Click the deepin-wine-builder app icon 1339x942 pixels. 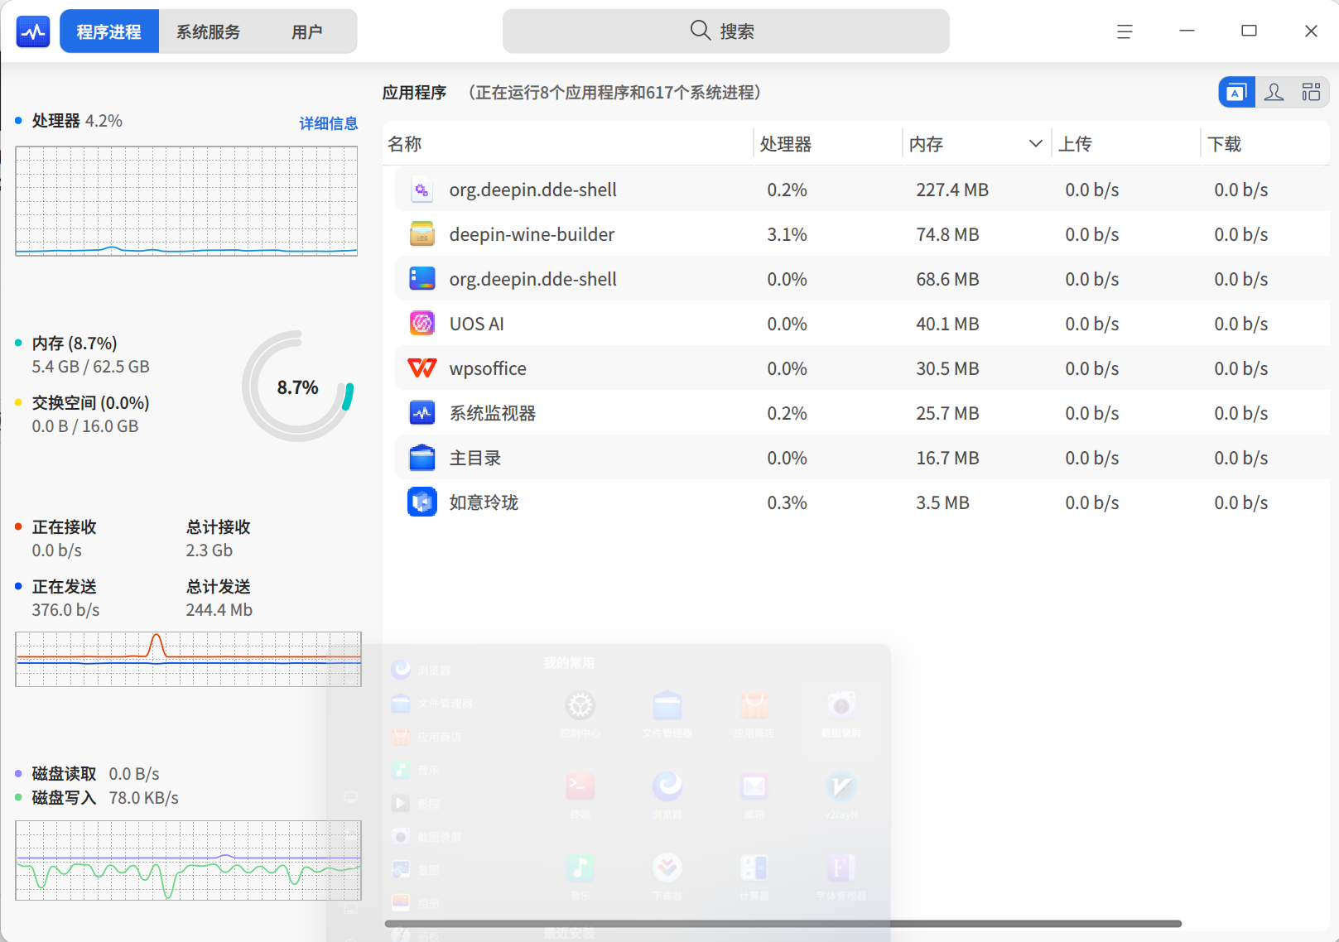tap(422, 235)
